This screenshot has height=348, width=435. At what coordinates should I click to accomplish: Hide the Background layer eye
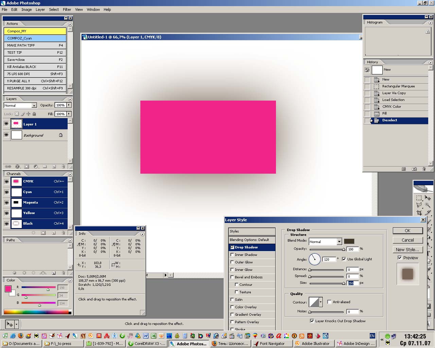point(6,135)
